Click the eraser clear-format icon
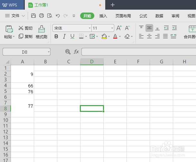 [x=127, y=36]
